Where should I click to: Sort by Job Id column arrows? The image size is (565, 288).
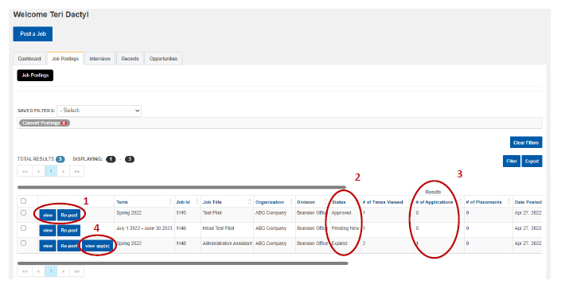pyautogui.click(x=197, y=202)
